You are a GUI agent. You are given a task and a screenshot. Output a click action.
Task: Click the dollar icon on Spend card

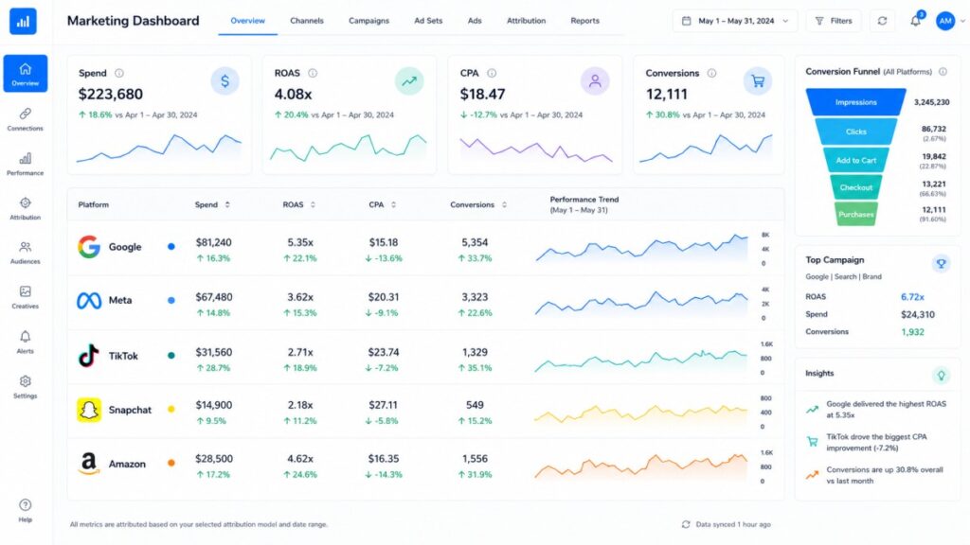tap(225, 81)
